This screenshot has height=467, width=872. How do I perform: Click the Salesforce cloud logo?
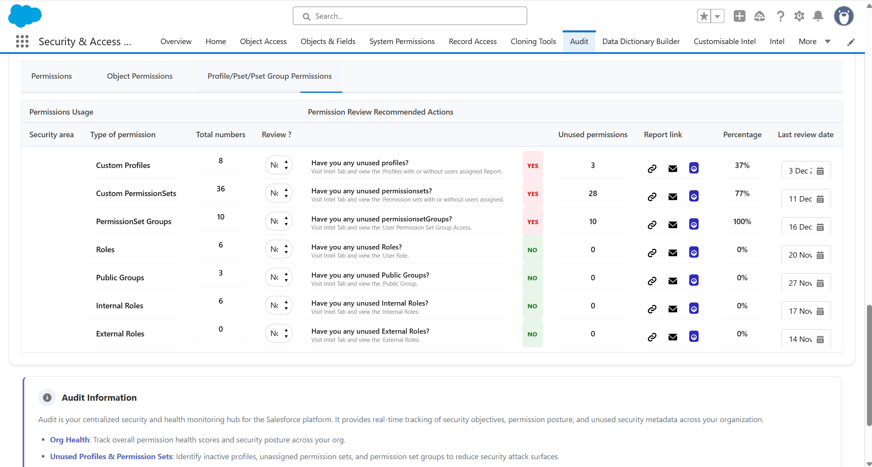tap(25, 16)
